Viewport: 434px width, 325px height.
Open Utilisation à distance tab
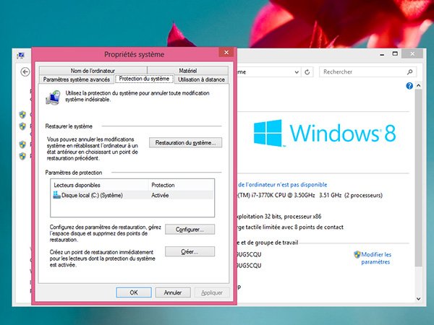click(x=201, y=79)
